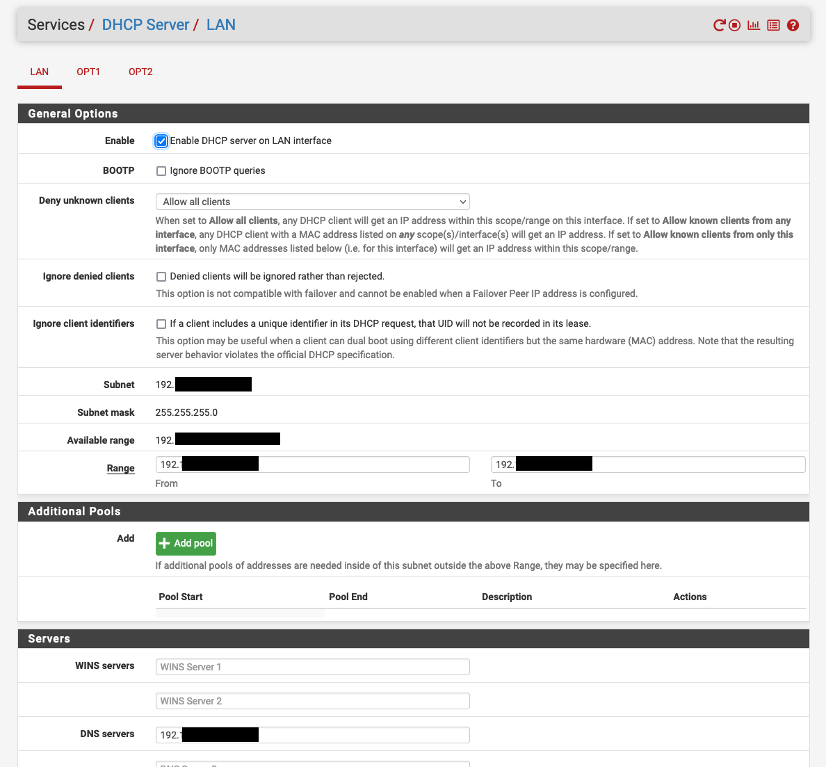Open LAN breadcrumb link
The width and height of the screenshot is (826, 767).
220,25
